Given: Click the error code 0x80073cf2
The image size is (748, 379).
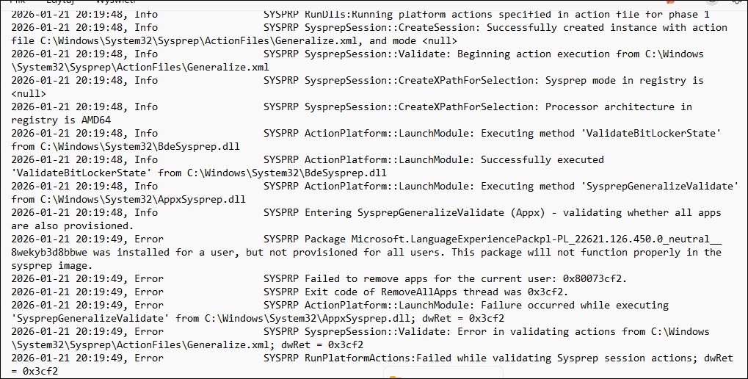Looking at the screenshot, I should [x=602, y=278].
